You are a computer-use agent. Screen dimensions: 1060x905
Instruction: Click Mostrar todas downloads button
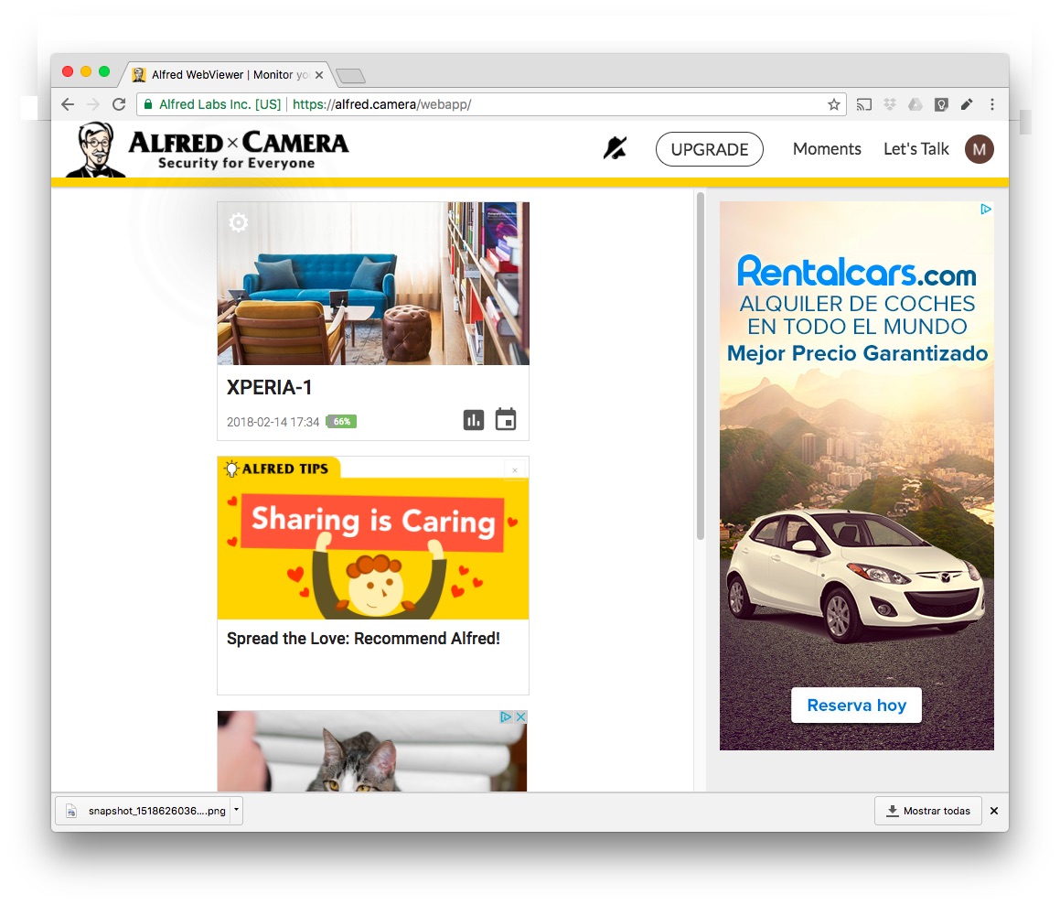pos(928,811)
